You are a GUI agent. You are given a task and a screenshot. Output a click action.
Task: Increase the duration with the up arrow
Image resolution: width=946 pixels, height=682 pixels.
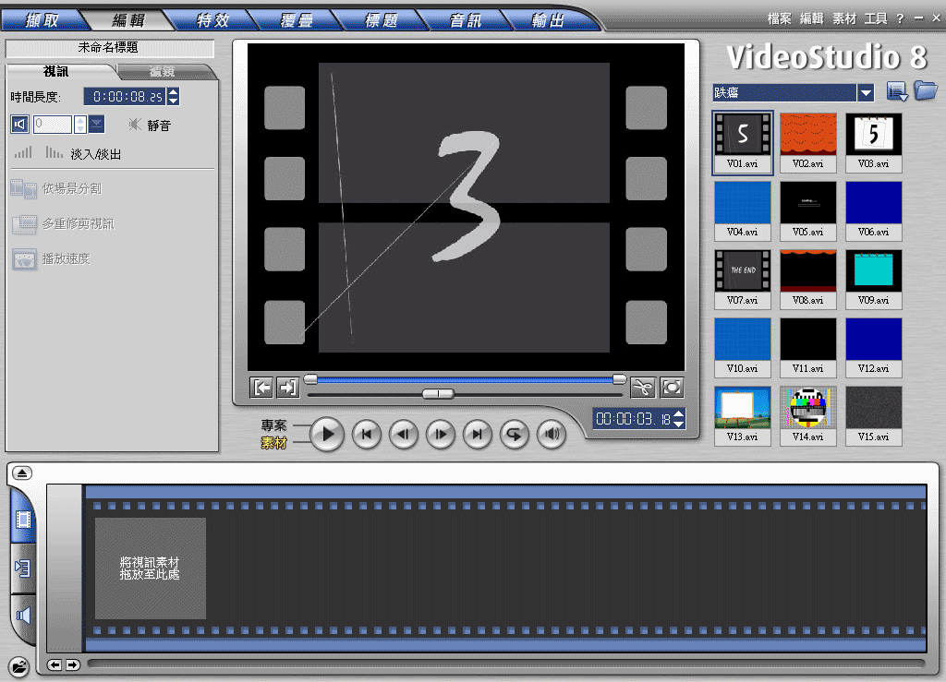tap(173, 92)
